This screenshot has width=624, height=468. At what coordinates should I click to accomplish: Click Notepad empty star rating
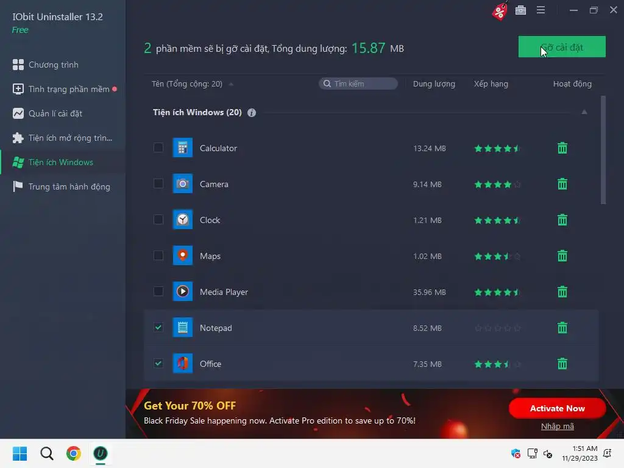click(x=497, y=328)
